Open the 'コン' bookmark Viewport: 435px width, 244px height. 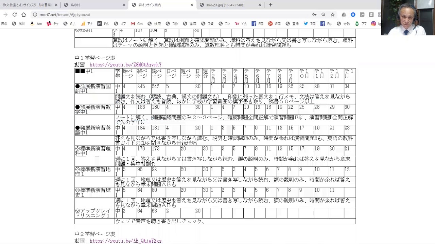click(x=224, y=24)
